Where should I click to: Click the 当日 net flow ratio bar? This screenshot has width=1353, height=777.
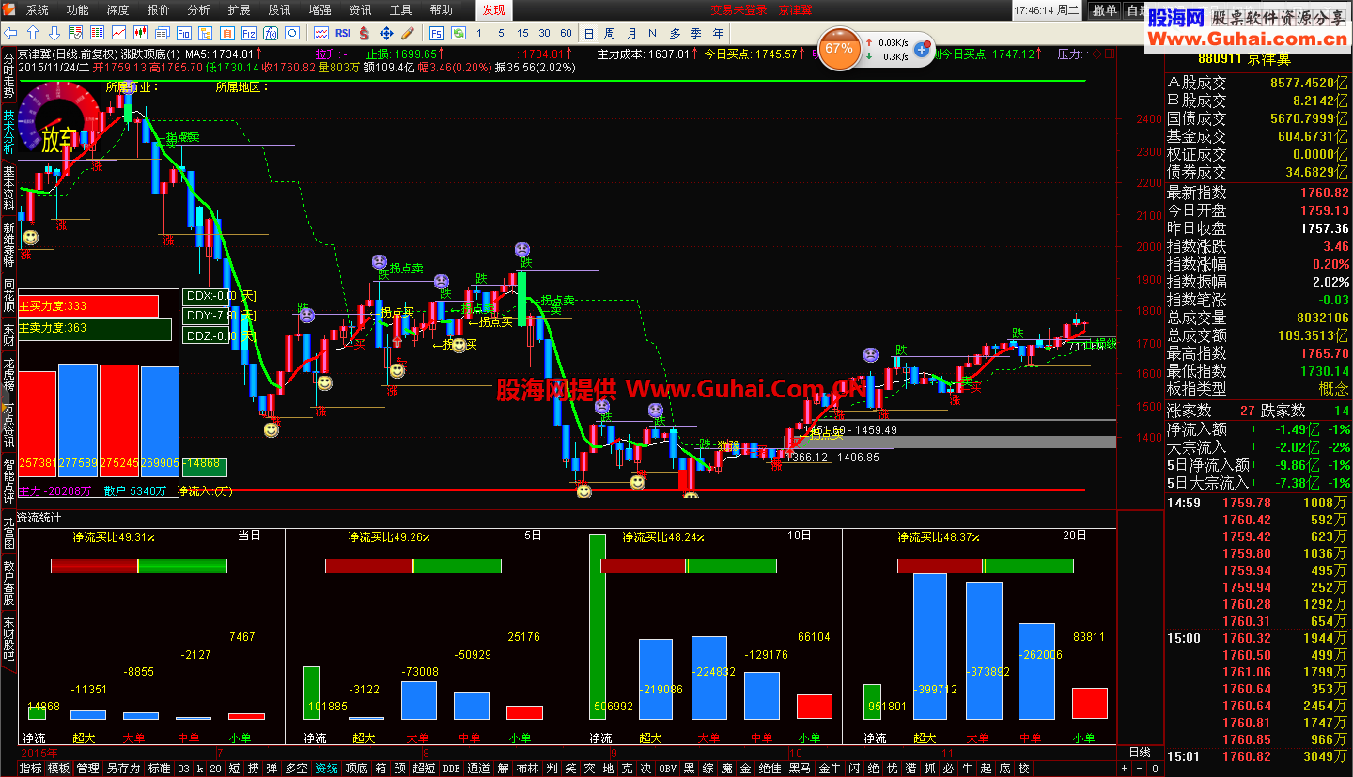coord(139,566)
